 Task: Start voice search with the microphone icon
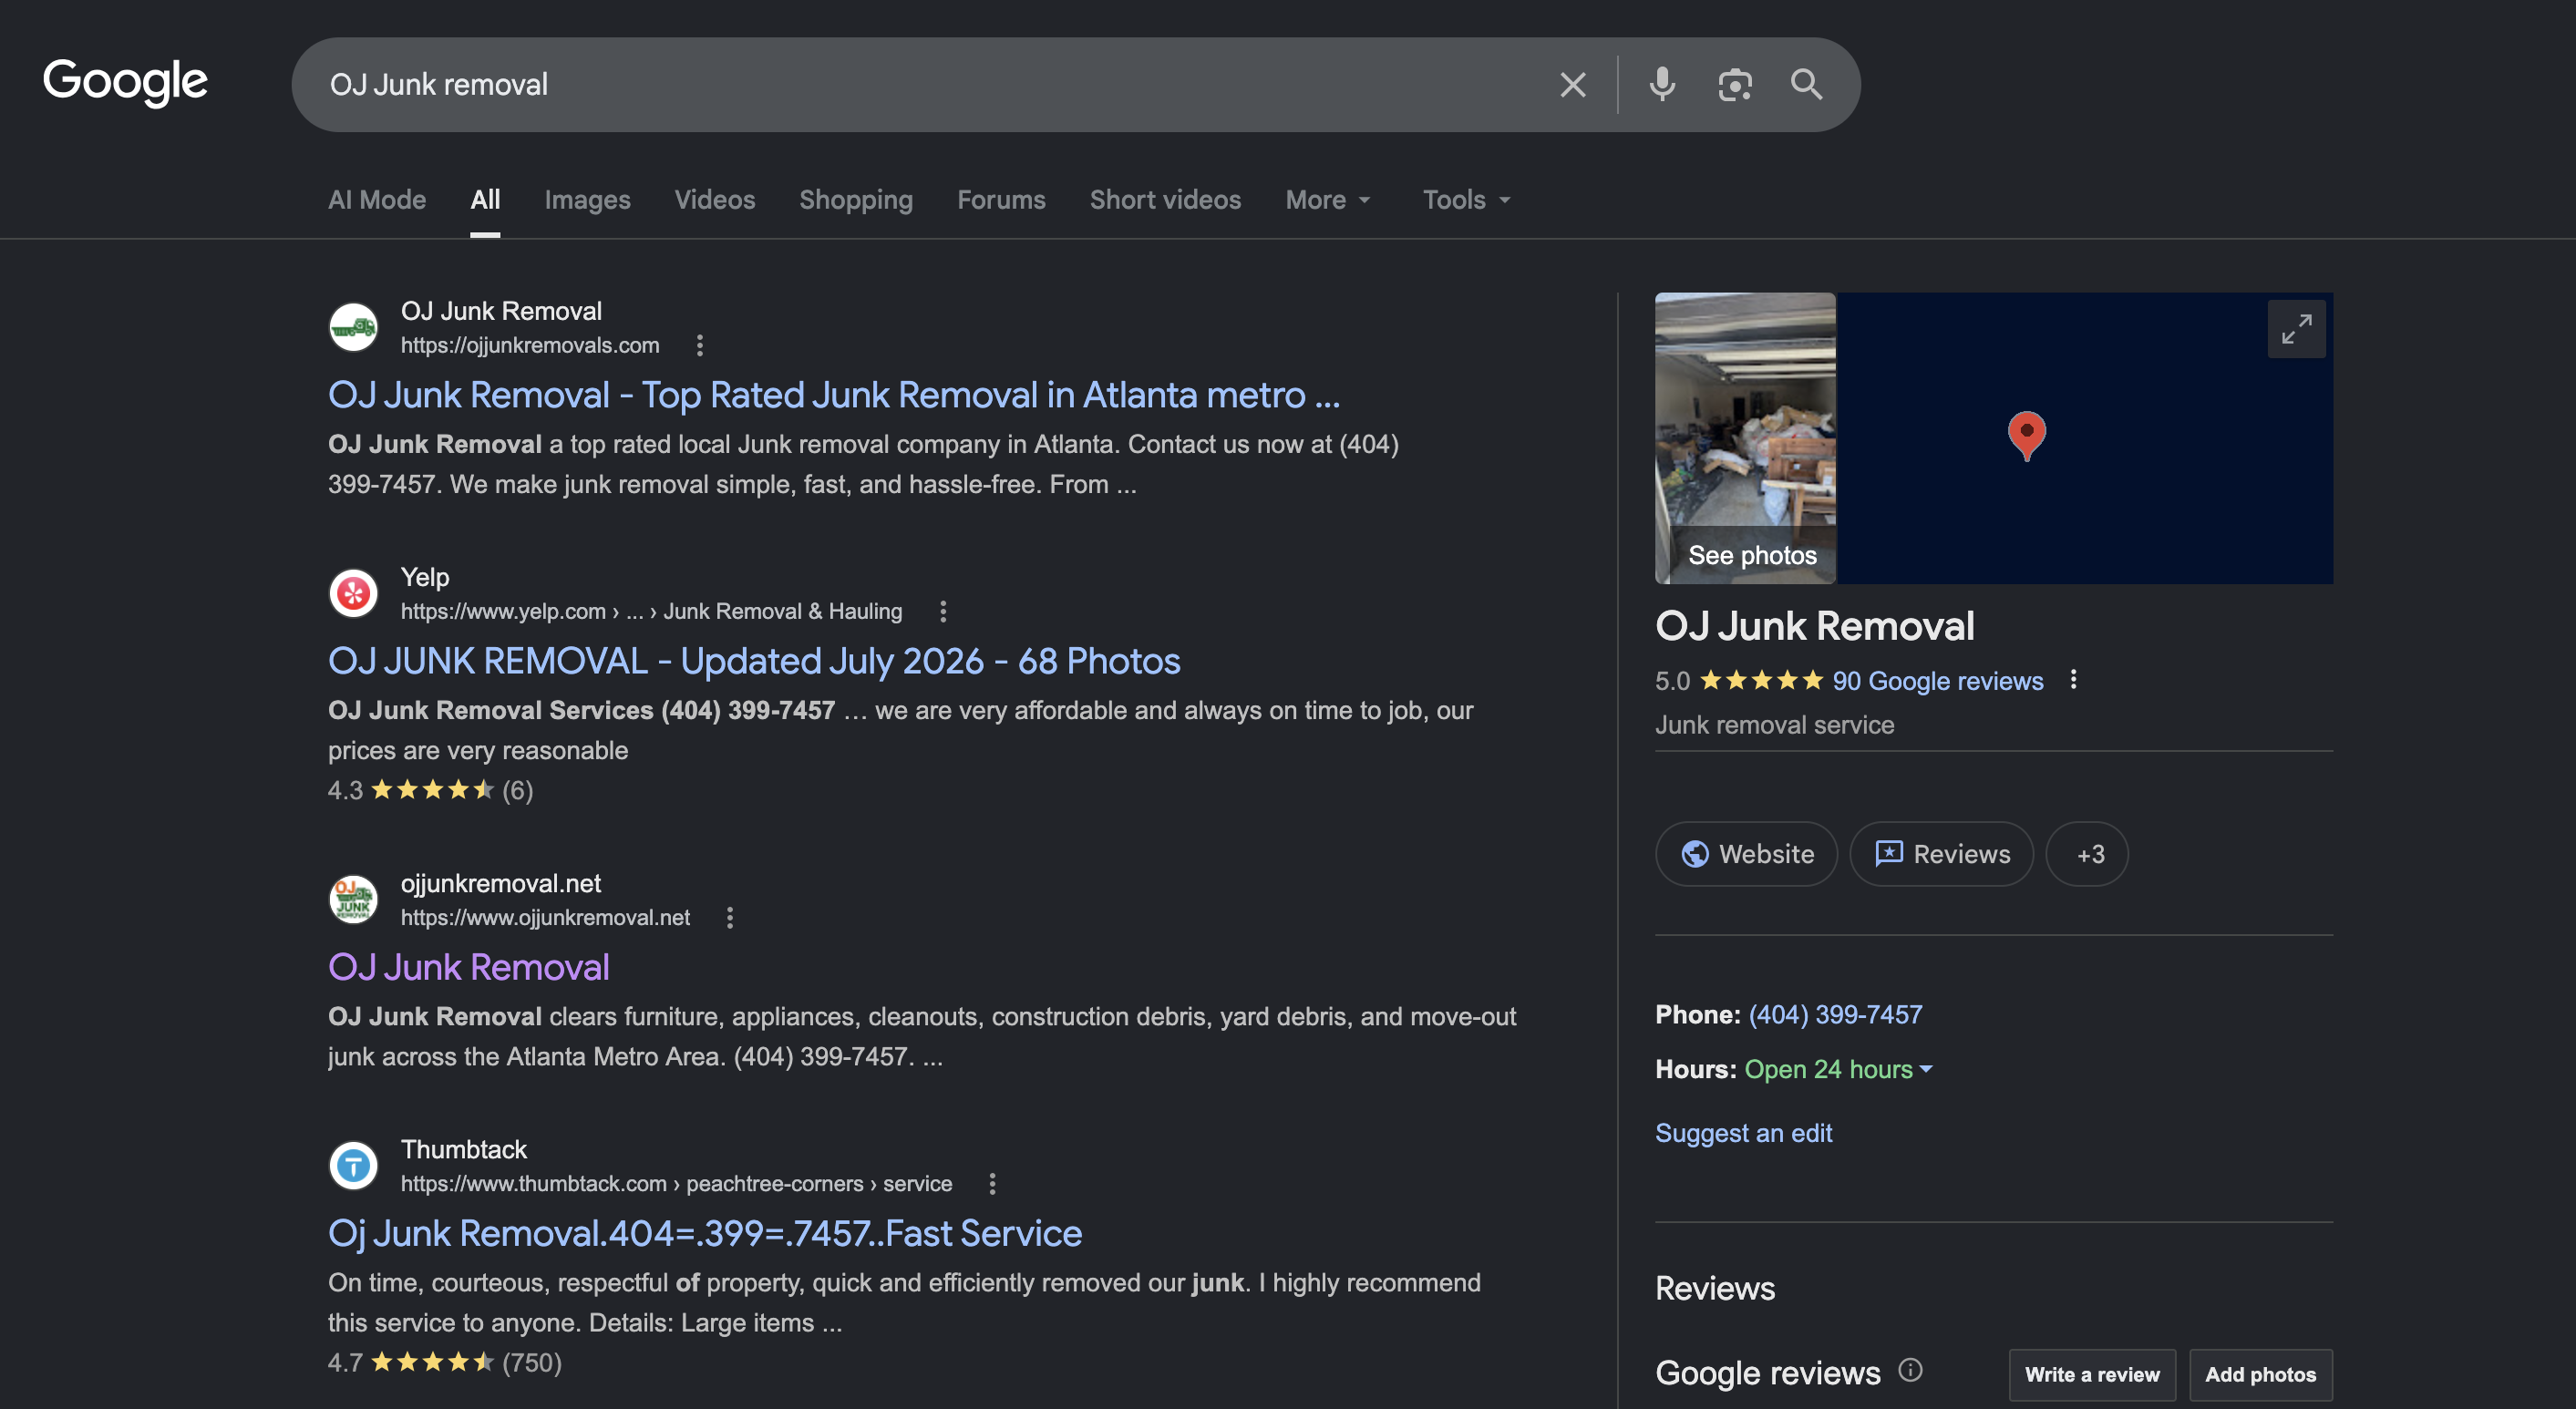pyautogui.click(x=1662, y=85)
